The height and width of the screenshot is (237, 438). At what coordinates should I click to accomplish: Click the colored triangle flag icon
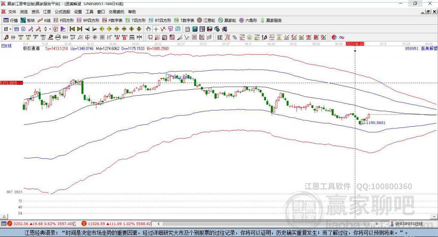pos(63,29)
